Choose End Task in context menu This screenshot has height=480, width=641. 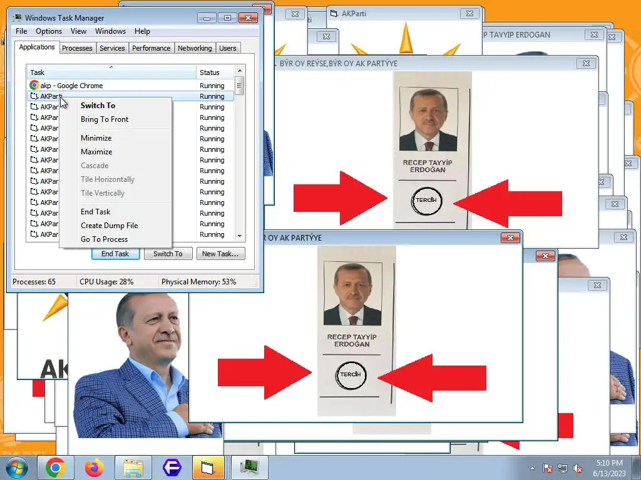pos(95,211)
